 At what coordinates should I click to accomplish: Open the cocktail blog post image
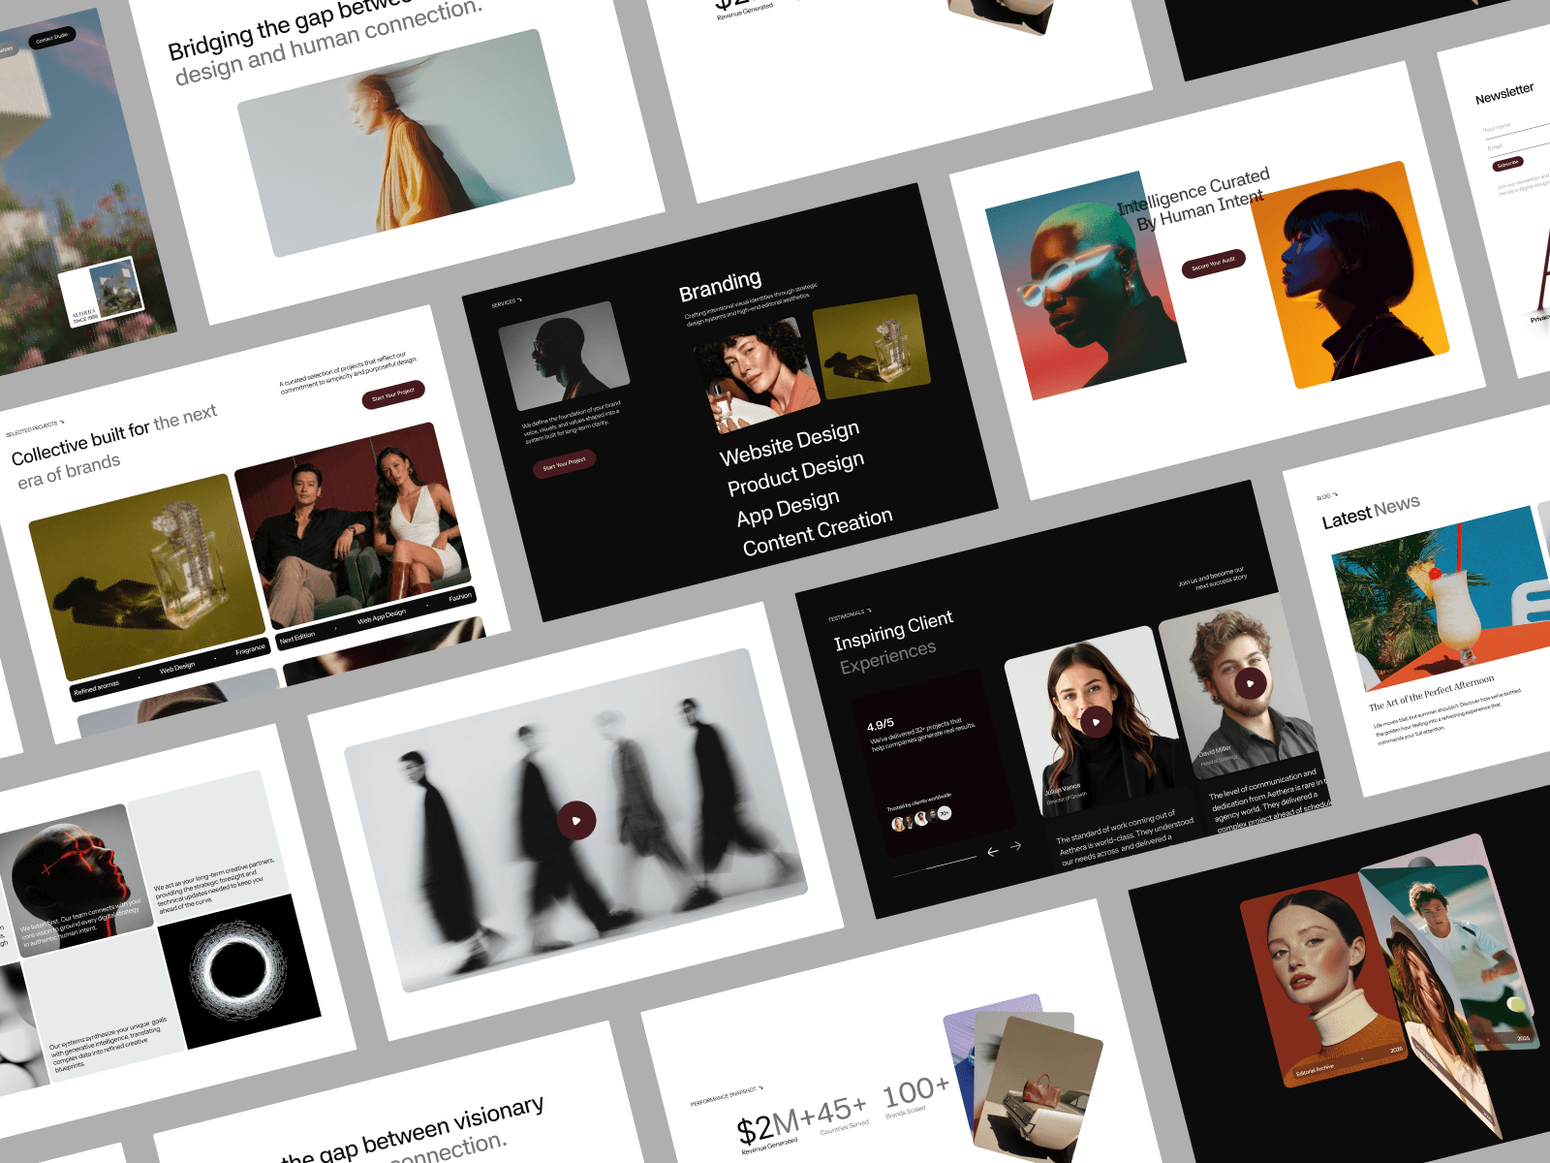[1441, 597]
